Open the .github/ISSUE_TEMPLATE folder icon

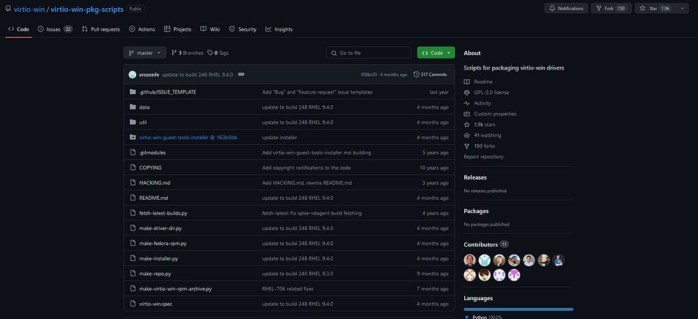point(132,92)
